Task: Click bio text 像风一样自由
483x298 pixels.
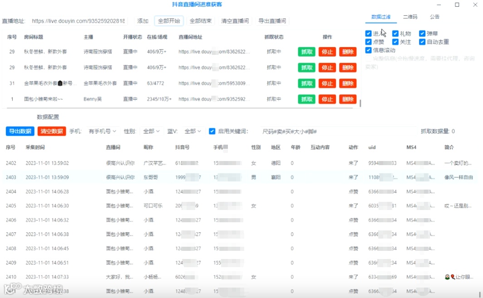Action: coord(458,177)
